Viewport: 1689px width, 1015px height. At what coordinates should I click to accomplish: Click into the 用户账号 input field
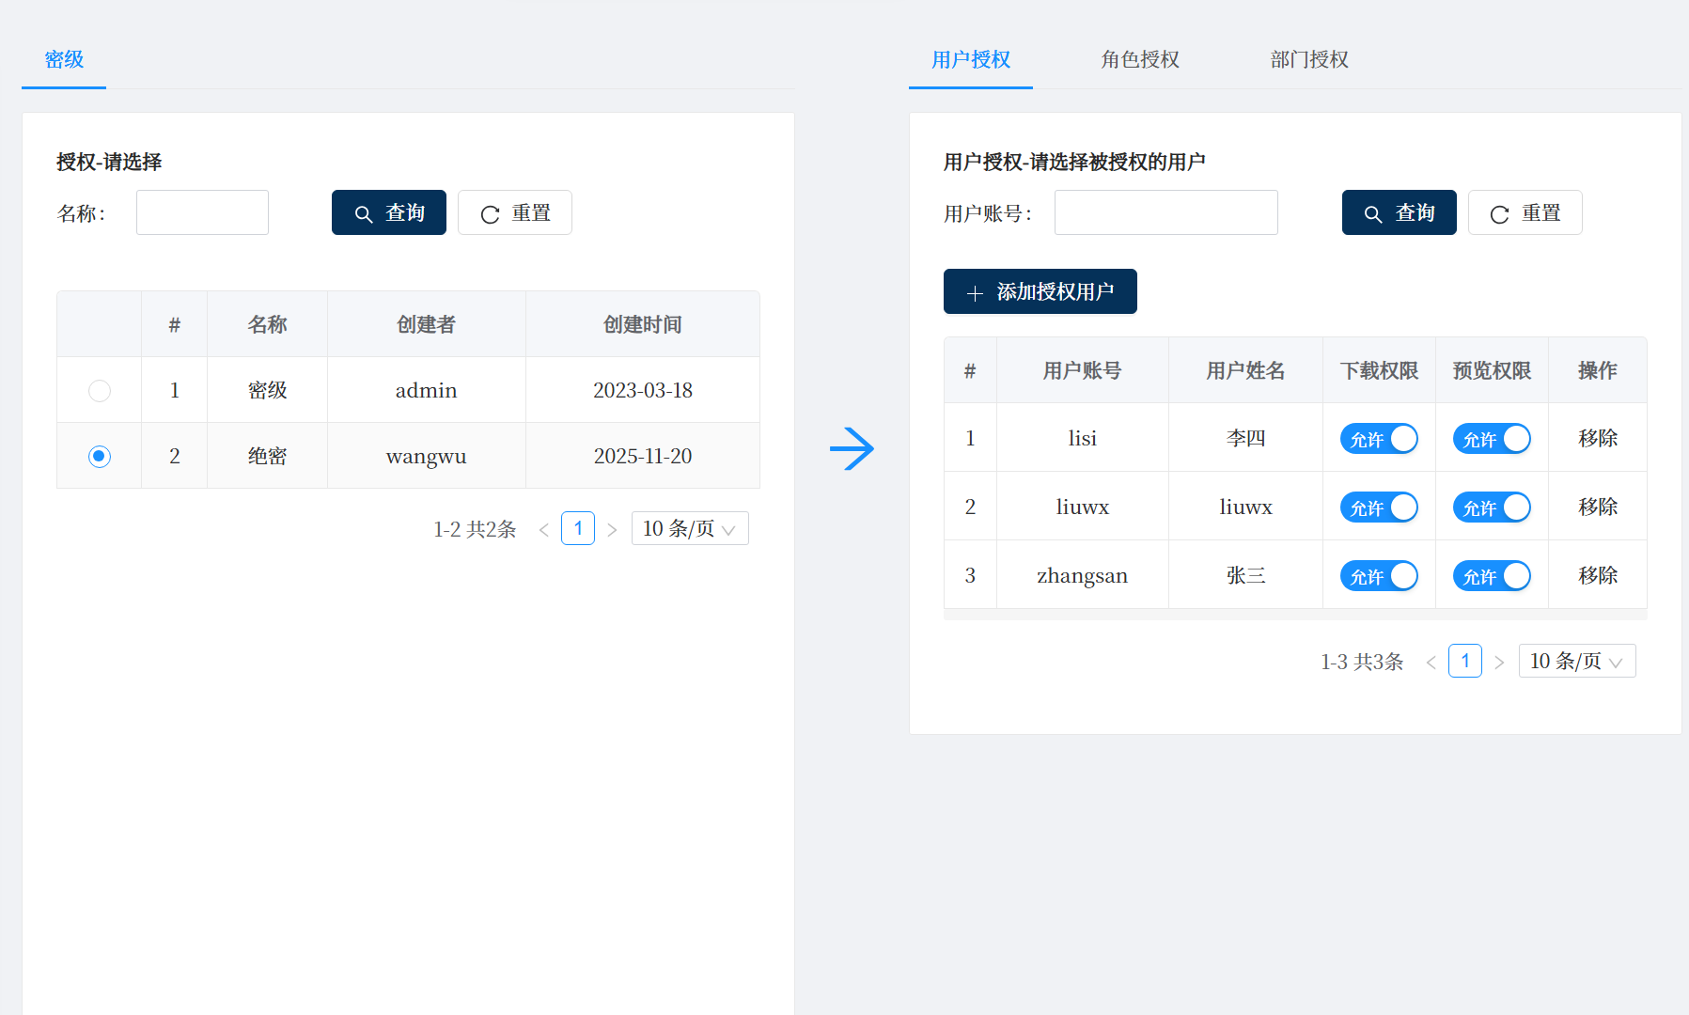[1165, 212]
